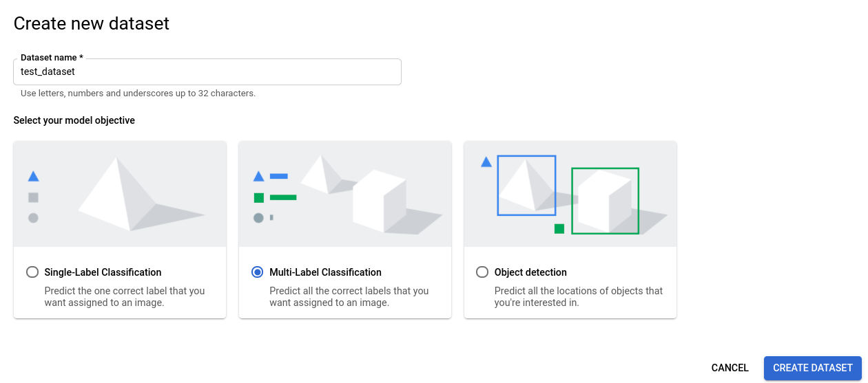Click the green square icon in Multi-Label card

[x=259, y=198]
